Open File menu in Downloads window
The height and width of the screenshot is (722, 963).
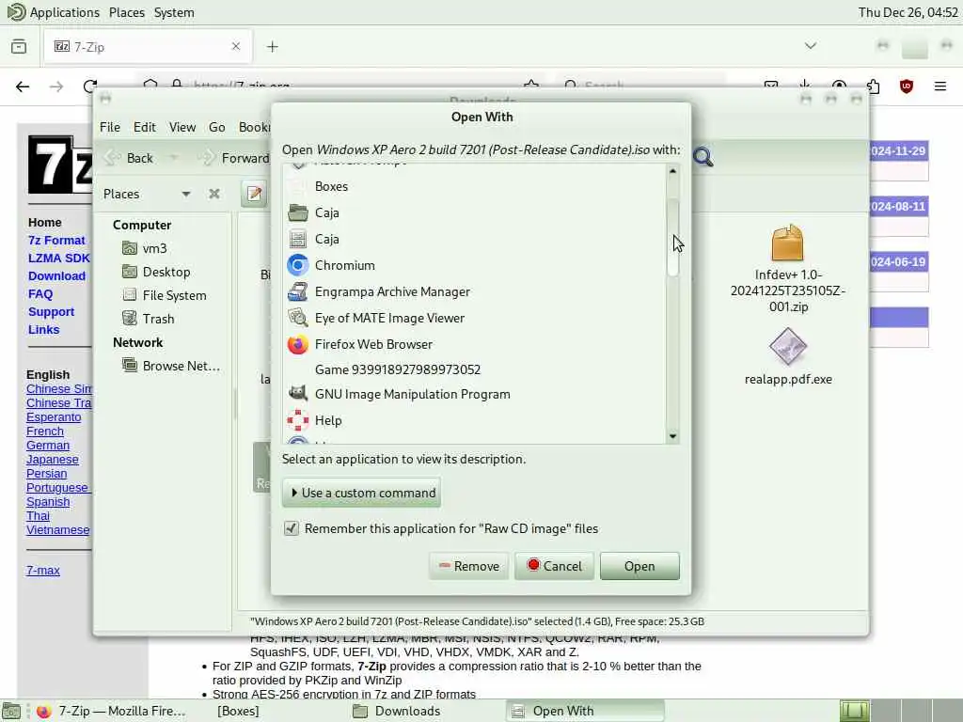[110, 127]
